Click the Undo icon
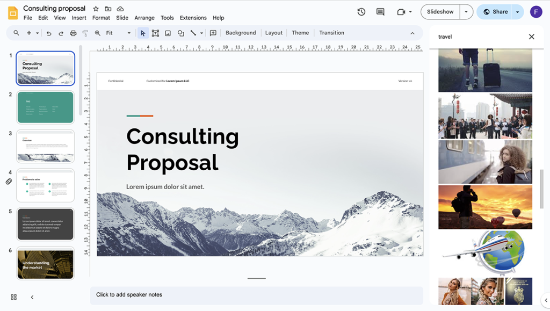550x311 pixels. (48, 33)
